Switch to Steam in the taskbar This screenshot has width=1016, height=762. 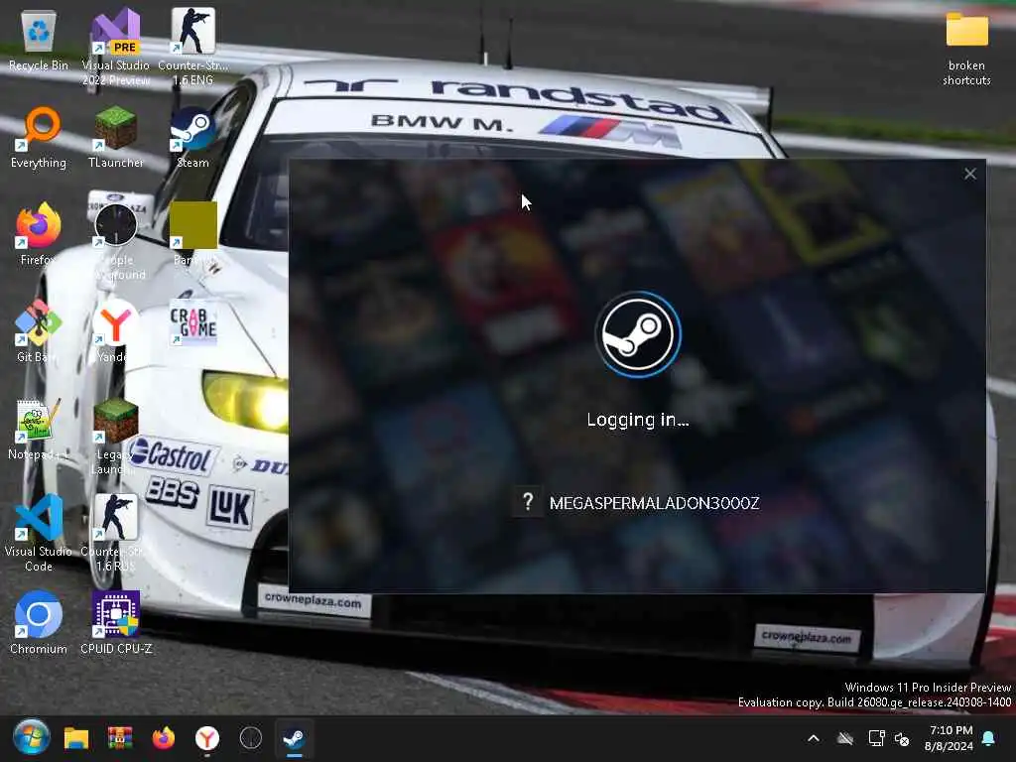tap(294, 738)
